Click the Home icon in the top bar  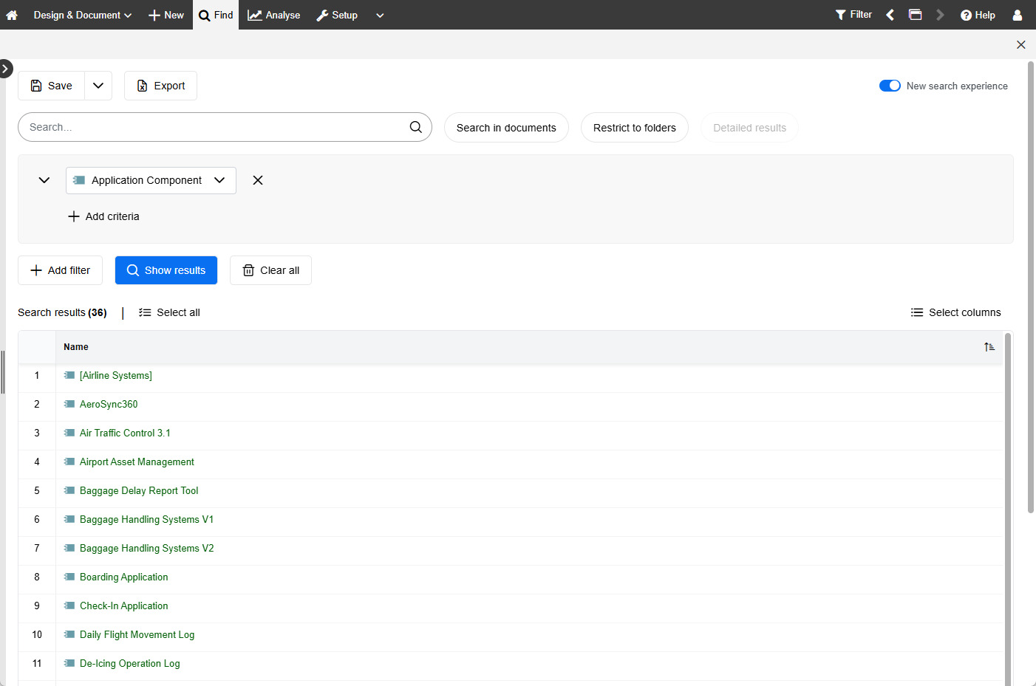coord(12,15)
